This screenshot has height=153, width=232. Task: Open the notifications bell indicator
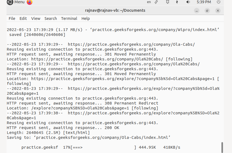coord(168,2)
